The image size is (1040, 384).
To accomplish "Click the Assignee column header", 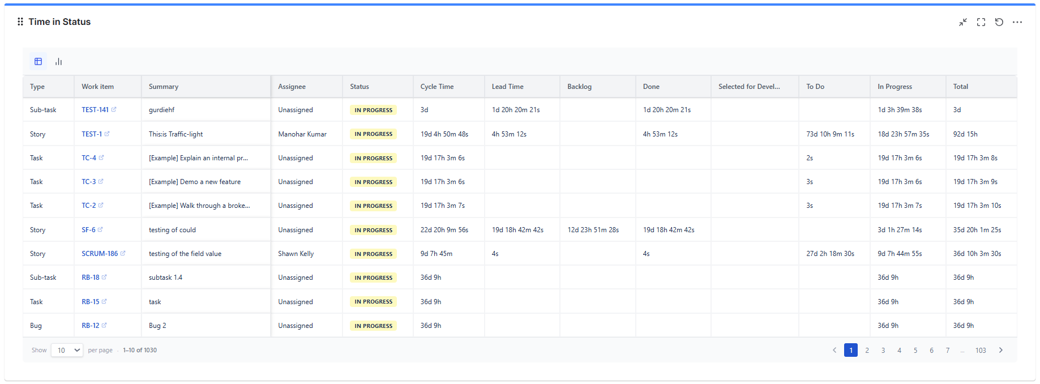I will coord(307,87).
